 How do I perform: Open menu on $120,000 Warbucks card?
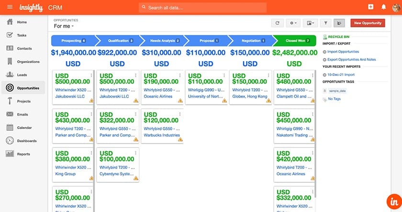[x=180, y=114]
